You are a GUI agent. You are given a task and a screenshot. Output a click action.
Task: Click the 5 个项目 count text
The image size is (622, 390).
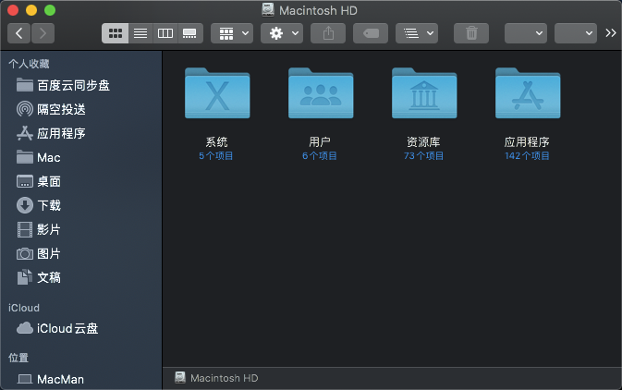pyautogui.click(x=216, y=156)
